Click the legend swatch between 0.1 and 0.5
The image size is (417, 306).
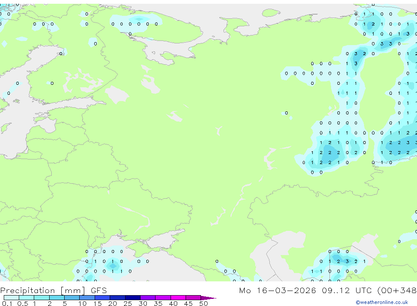point(11,298)
